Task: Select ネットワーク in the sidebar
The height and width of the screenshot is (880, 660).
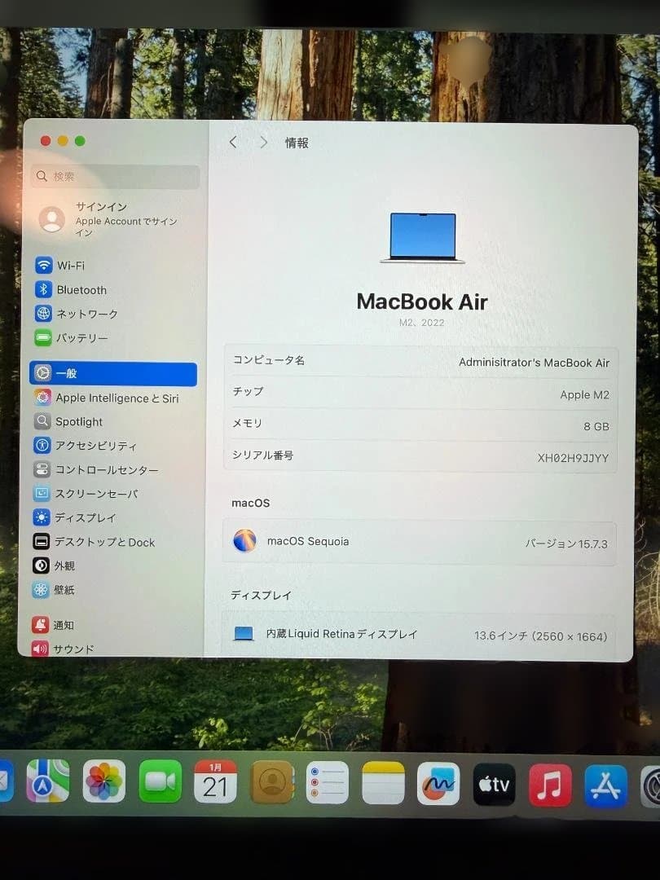Action: (88, 314)
